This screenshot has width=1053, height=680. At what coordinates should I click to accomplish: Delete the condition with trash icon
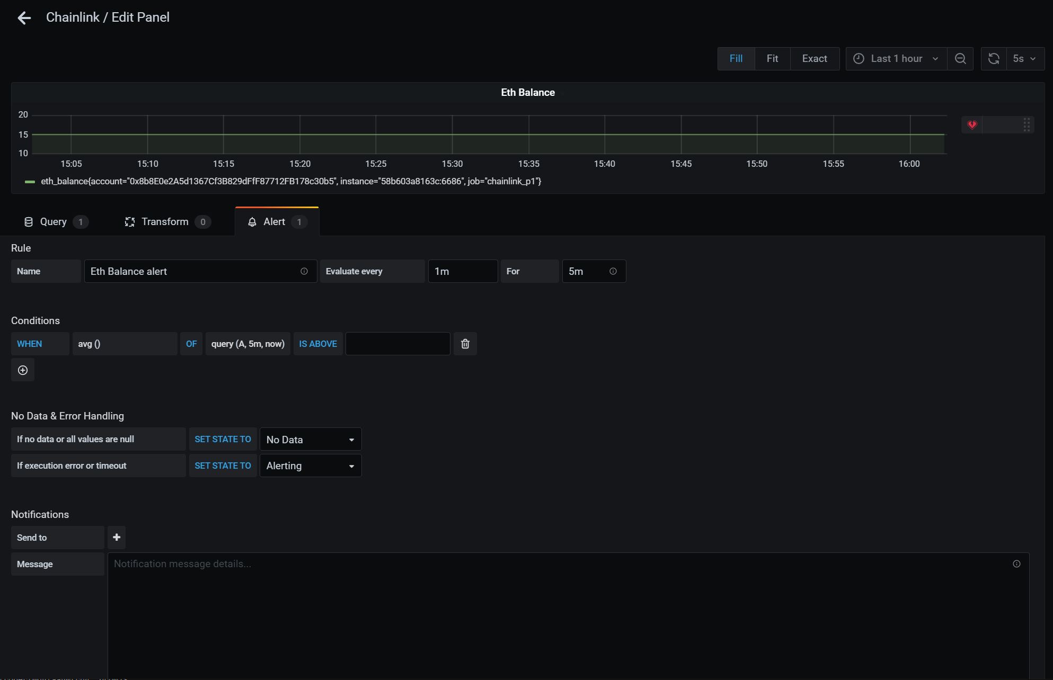(x=465, y=344)
